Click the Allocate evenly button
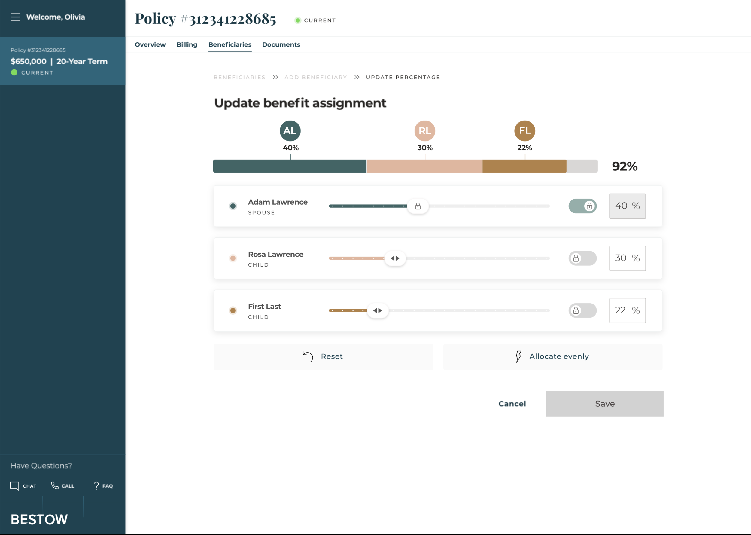Image resolution: width=751 pixels, height=535 pixels. (552, 357)
